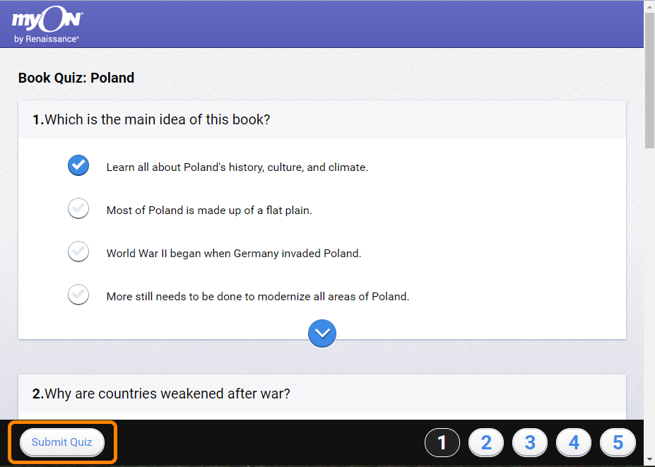The image size is (655, 467).
Task: Choose the circle next to the World War II answer
Action: coord(78,252)
